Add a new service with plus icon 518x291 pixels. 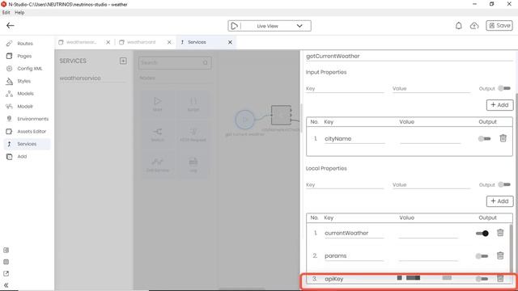pyautogui.click(x=123, y=61)
